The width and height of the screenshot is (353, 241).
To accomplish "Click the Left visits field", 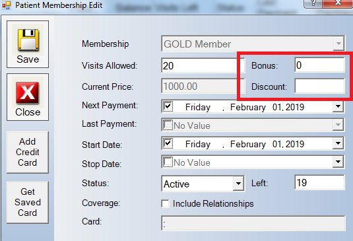I will pyautogui.click(x=319, y=182).
